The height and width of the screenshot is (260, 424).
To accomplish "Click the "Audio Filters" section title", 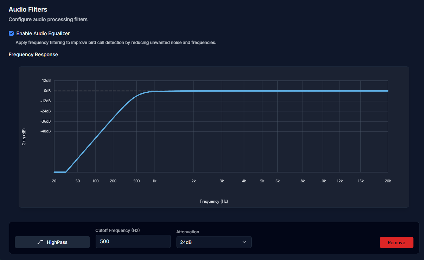I will tap(28, 9).
